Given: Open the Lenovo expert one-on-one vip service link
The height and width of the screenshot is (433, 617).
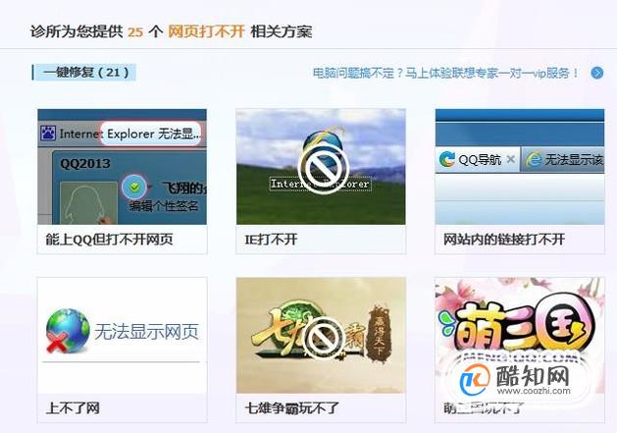Looking at the screenshot, I should click(x=446, y=73).
